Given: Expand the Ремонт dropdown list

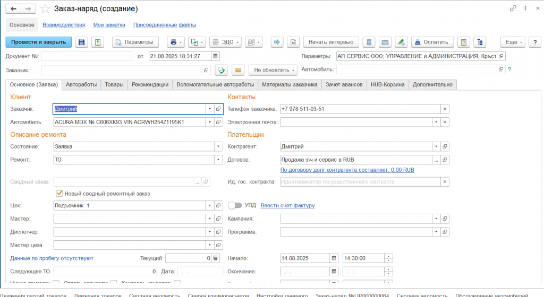Looking at the screenshot, I should click(x=218, y=159).
